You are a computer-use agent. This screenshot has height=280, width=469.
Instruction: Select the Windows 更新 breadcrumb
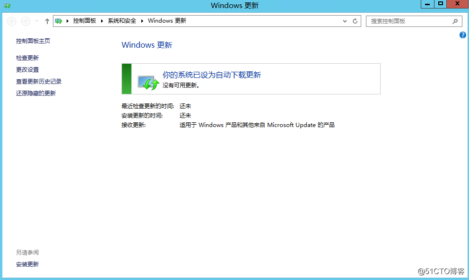[167, 21]
